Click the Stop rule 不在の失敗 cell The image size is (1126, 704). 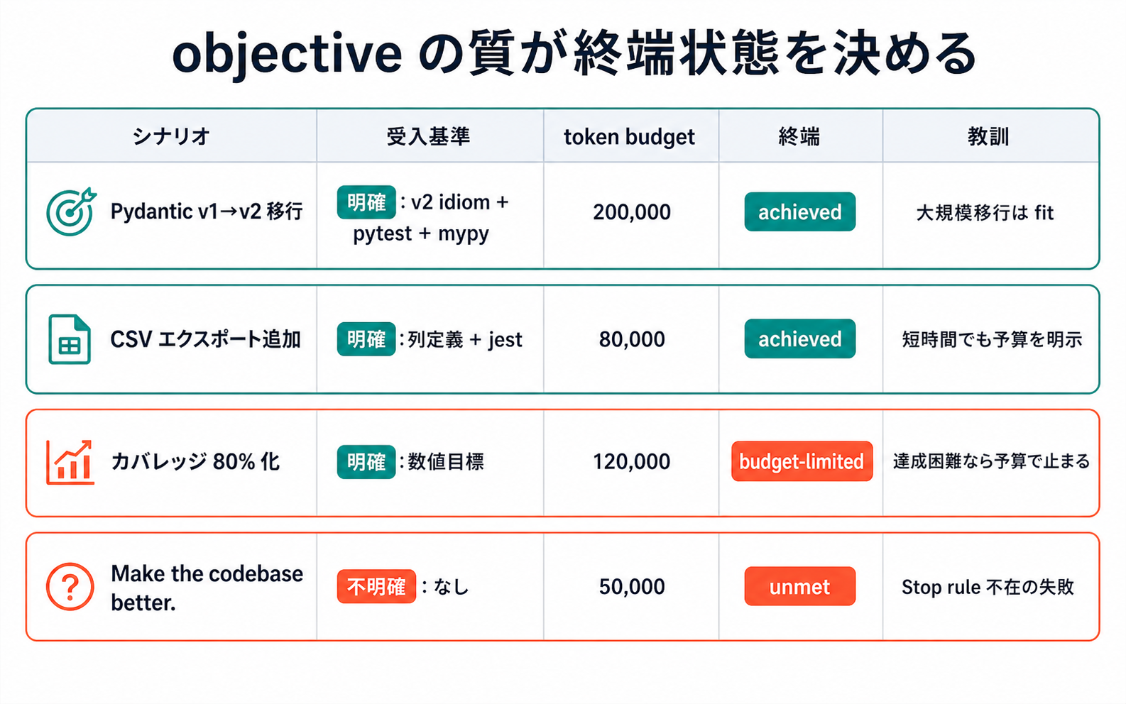pyautogui.click(x=988, y=587)
